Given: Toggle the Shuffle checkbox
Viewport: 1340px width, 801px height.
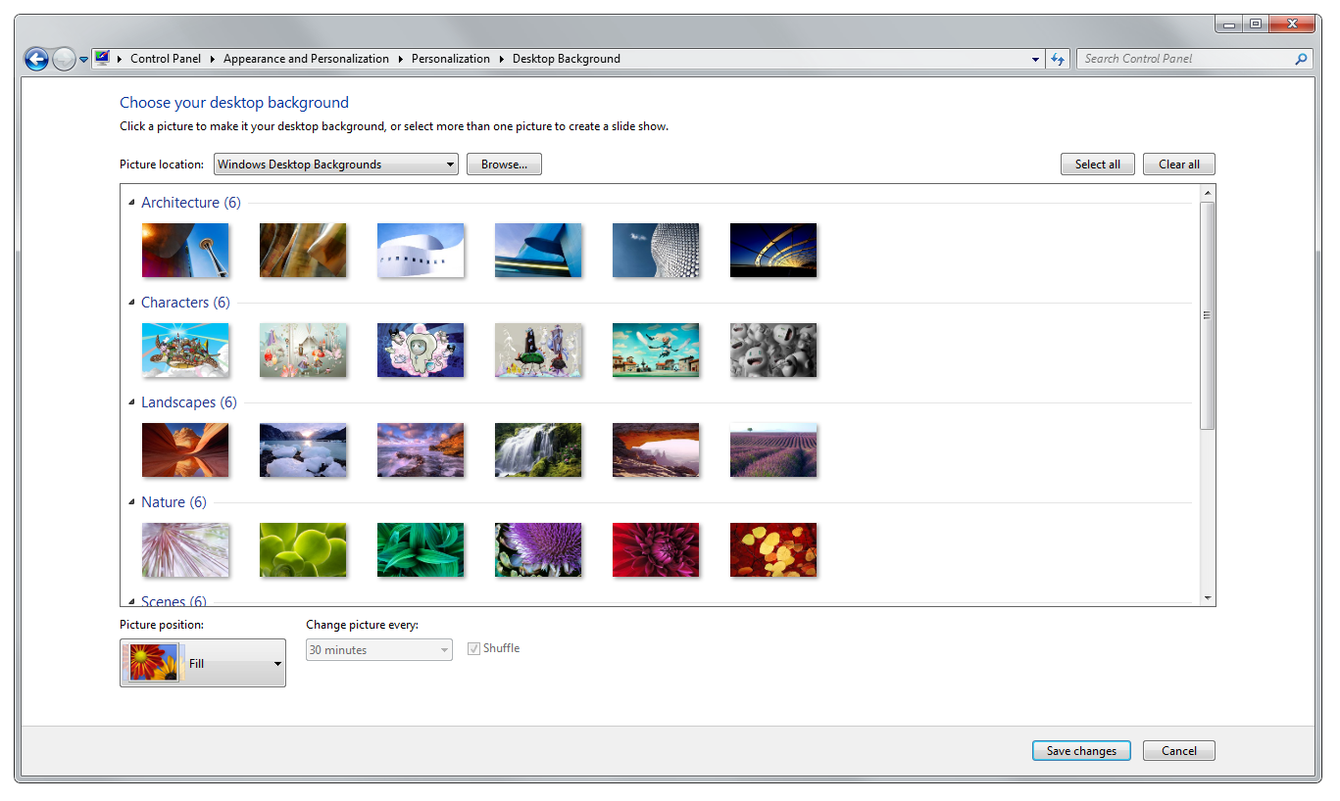Looking at the screenshot, I should coord(473,648).
